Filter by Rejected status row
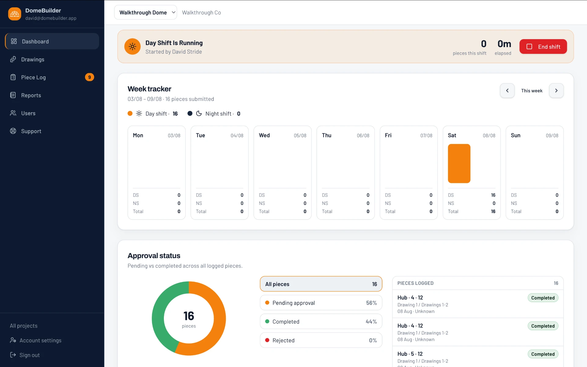The image size is (587, 367). click(321, 340)
